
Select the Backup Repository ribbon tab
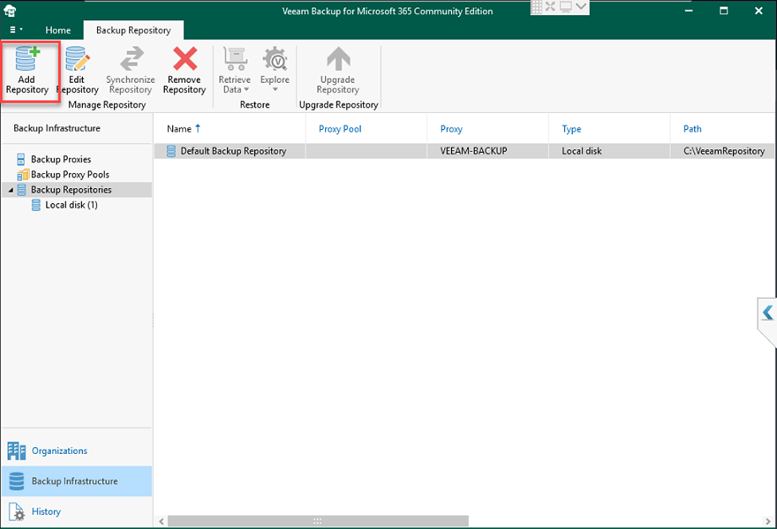tap(133, 30)
